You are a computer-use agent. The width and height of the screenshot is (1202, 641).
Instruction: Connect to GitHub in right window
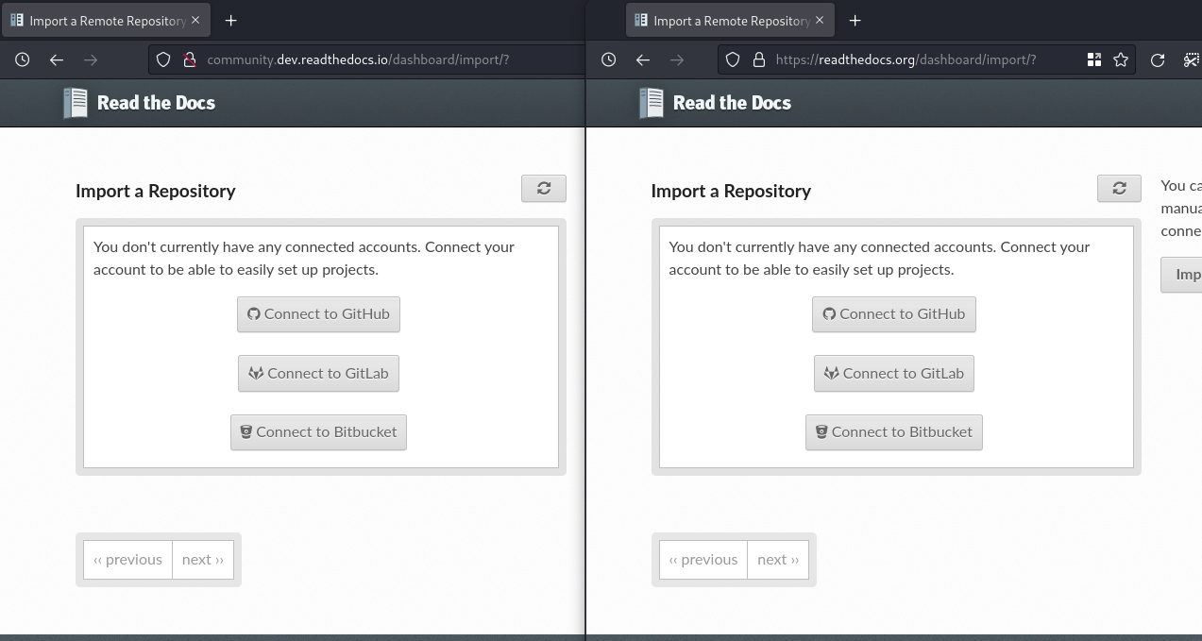tap(894, 314)
